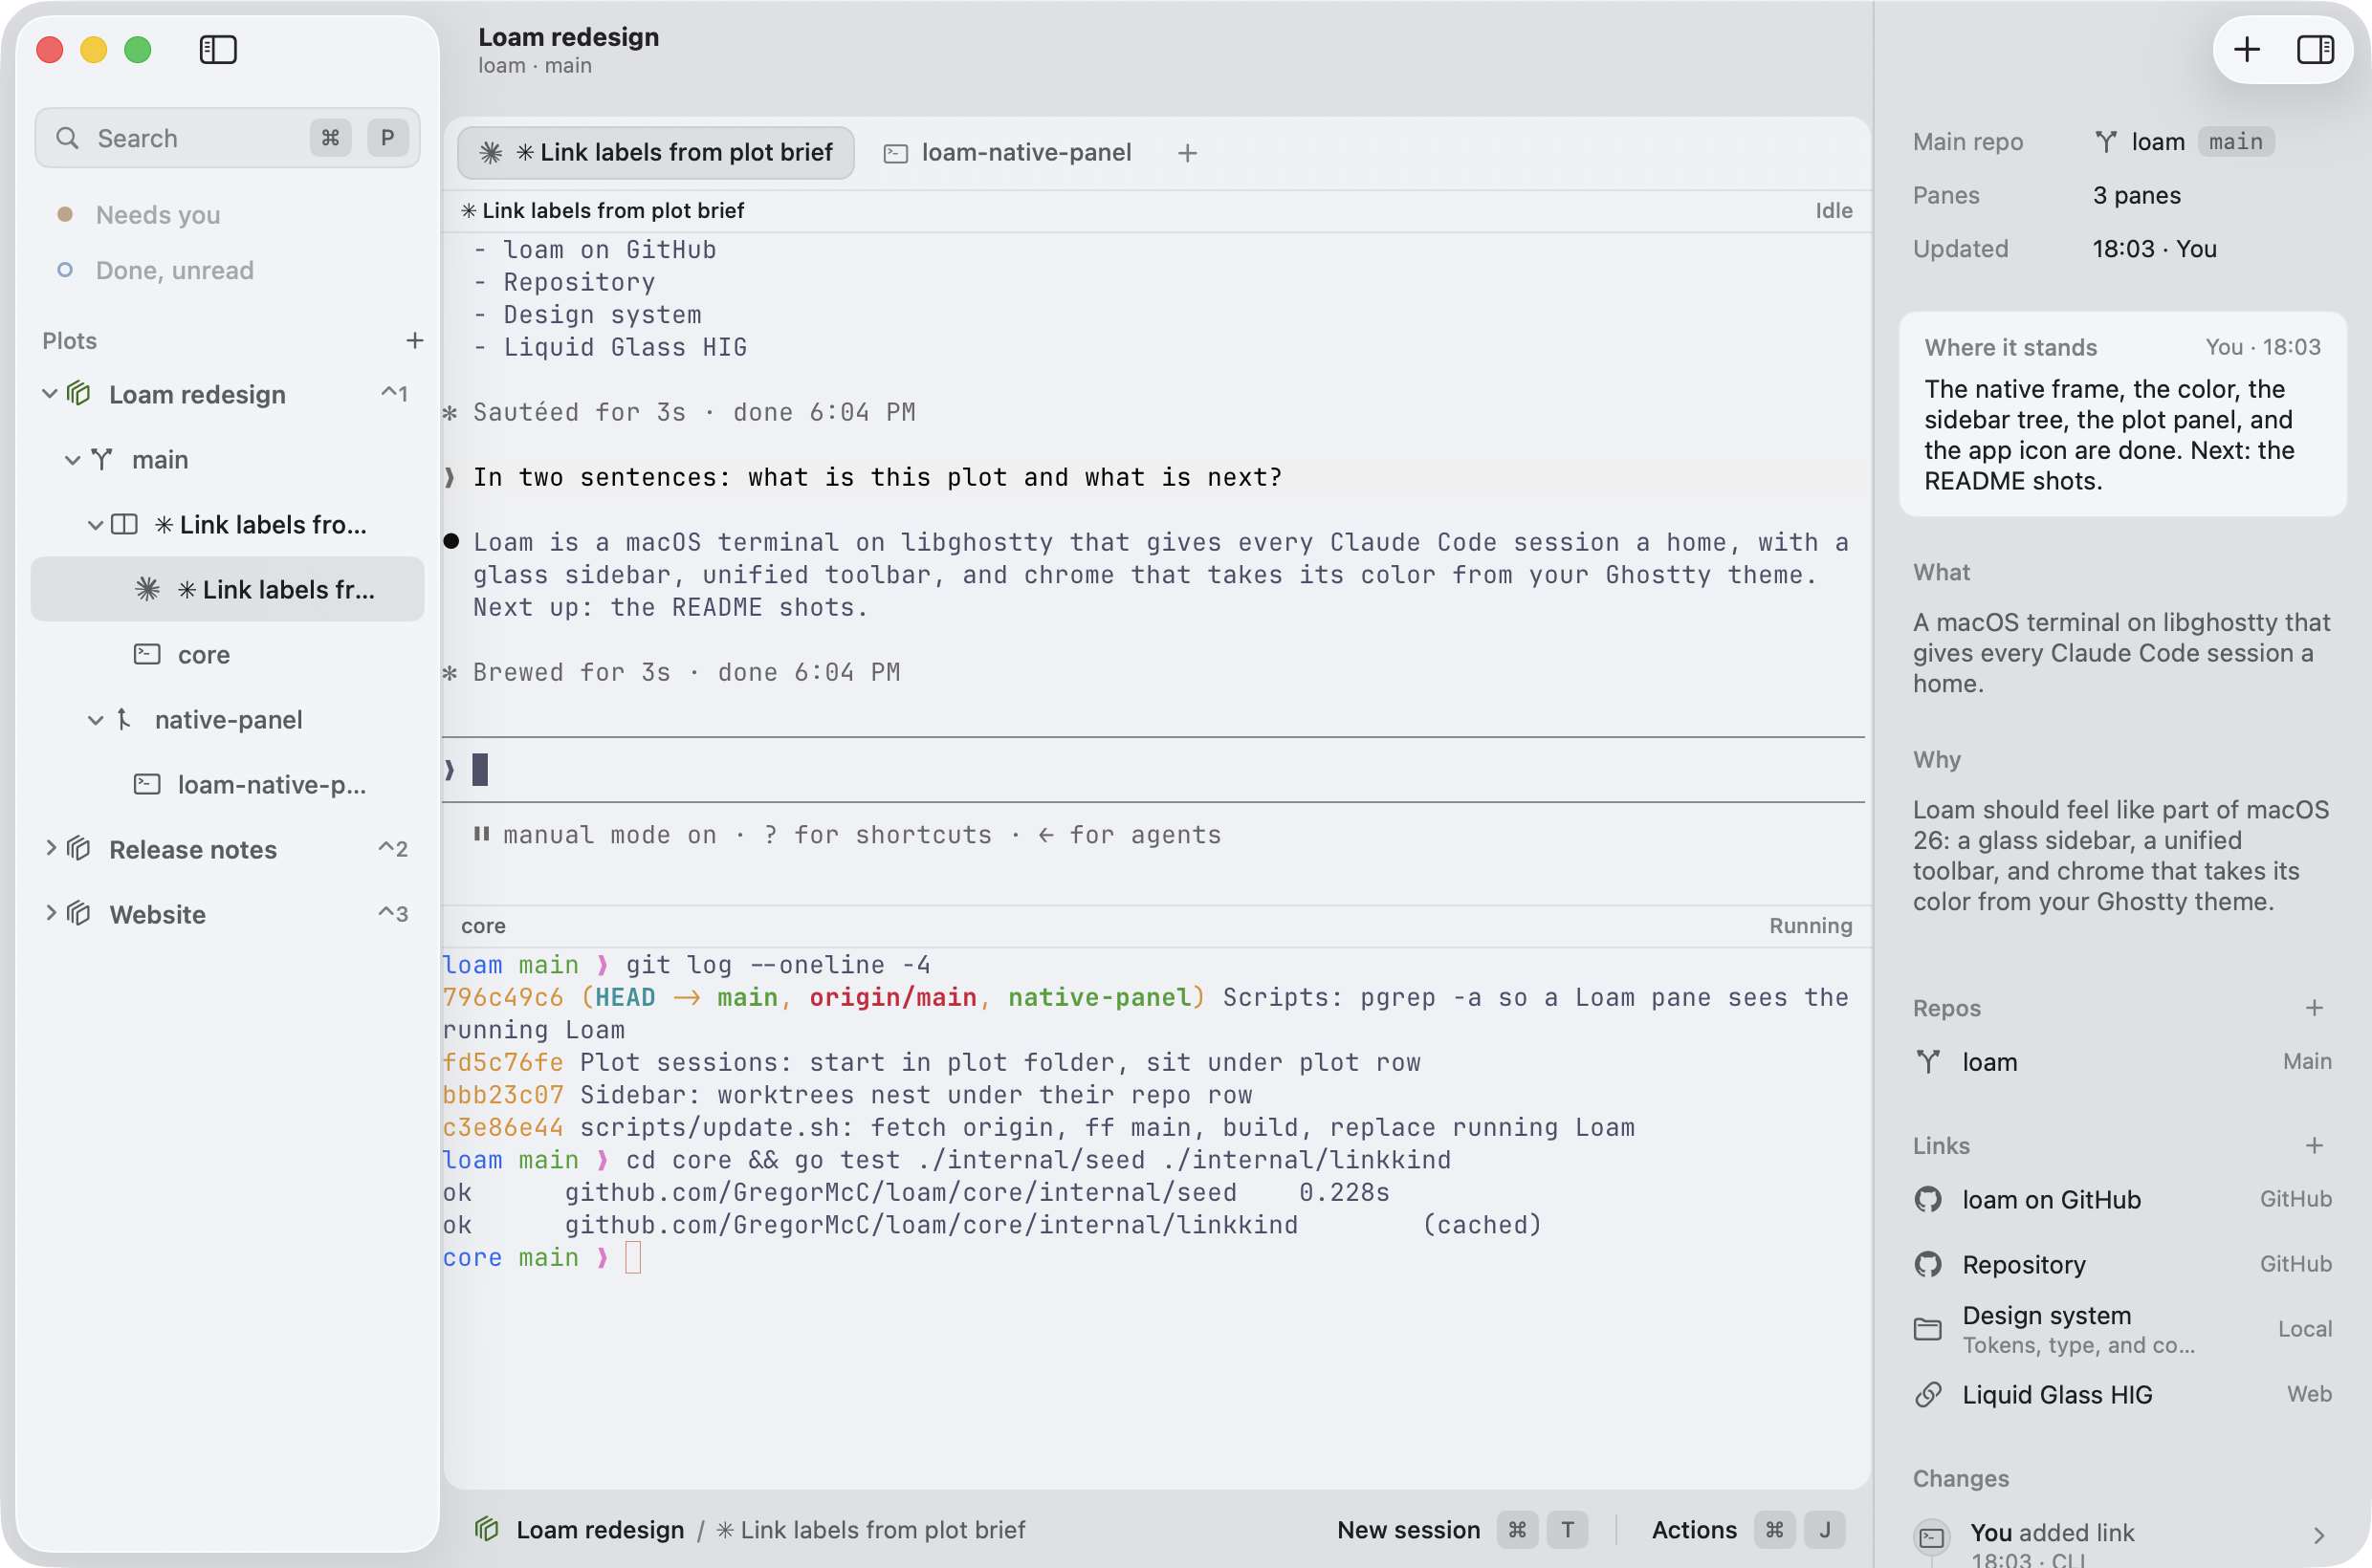Click the Website plot icon

coord(79,914)
